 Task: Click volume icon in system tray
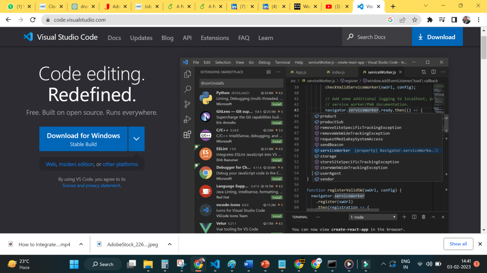pyautogui.click(x=429, y=264)
